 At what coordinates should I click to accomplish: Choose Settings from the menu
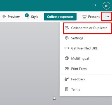(x=86, y=38)
